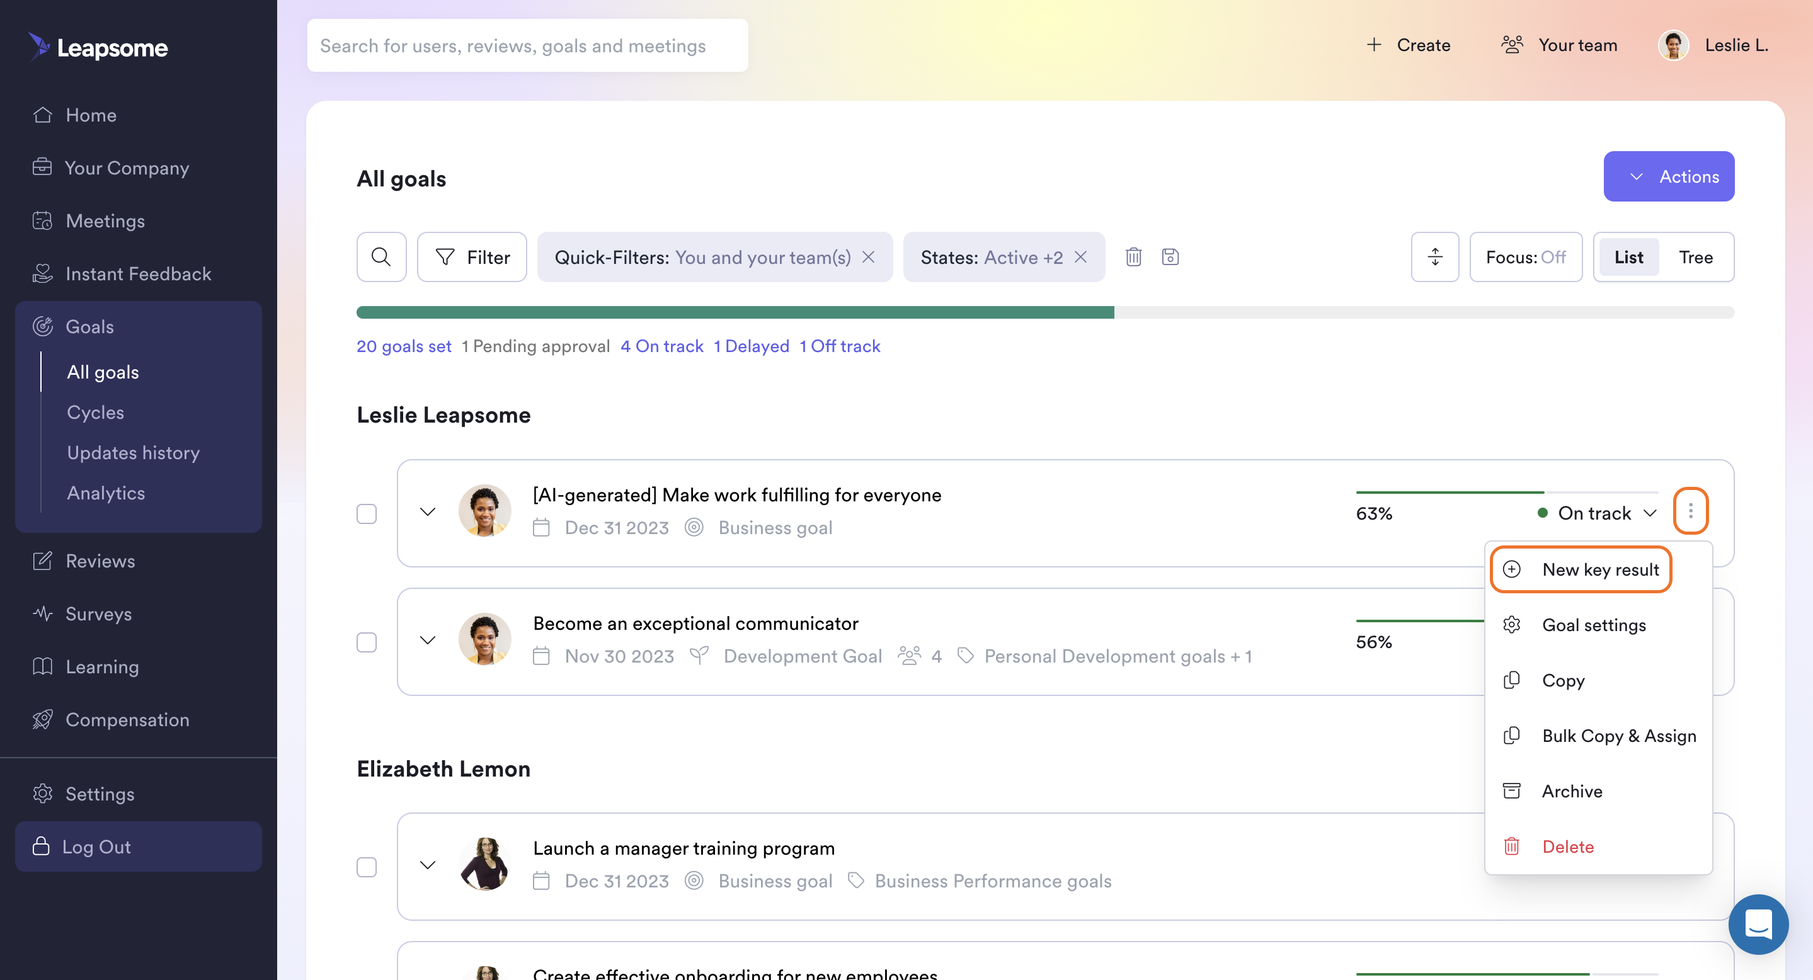Open the three-dot menu for Make work fulfilling goal

click(1690, 511)
